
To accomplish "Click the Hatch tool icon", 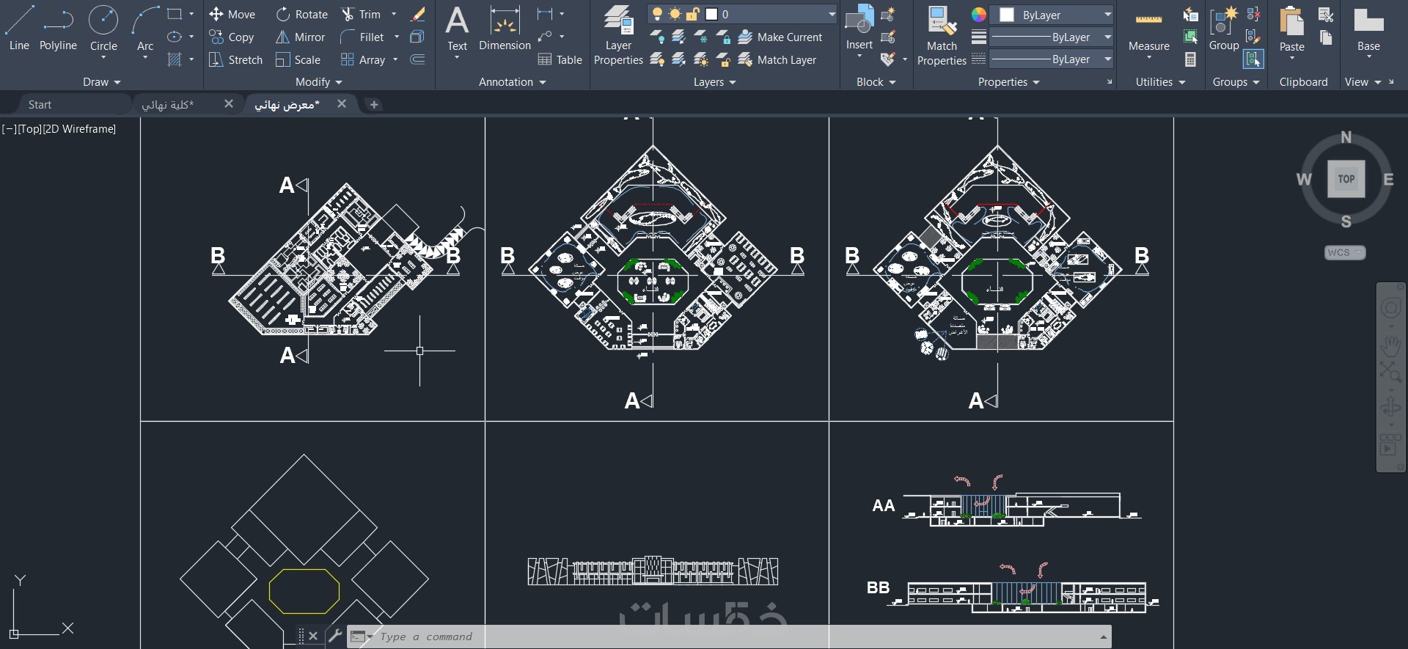I will click(x=175, y=59).
